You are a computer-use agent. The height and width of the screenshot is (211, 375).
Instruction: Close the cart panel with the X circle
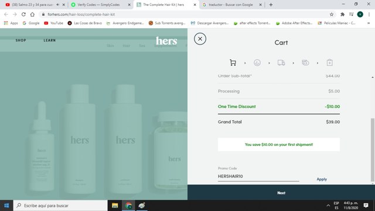coord(200,39)
